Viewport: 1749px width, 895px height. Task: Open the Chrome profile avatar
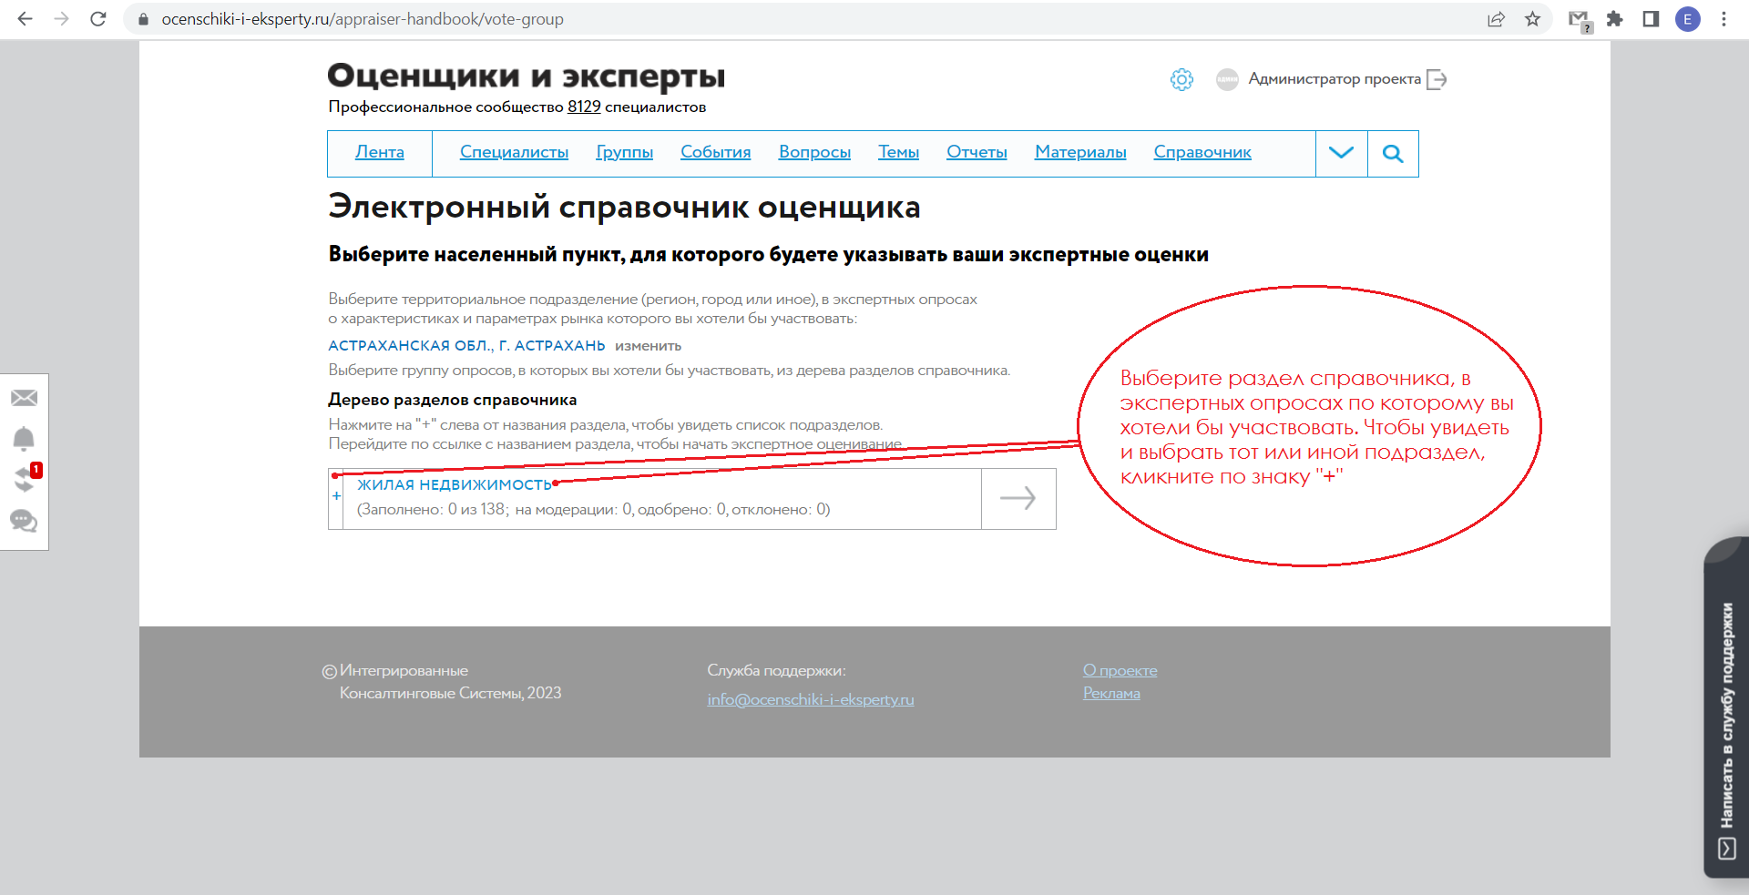(x=1688, y=19)
